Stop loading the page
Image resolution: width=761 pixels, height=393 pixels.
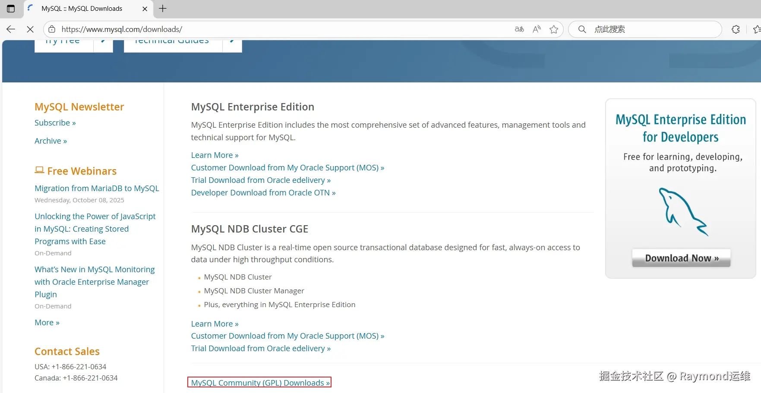(x=30, y=29)
